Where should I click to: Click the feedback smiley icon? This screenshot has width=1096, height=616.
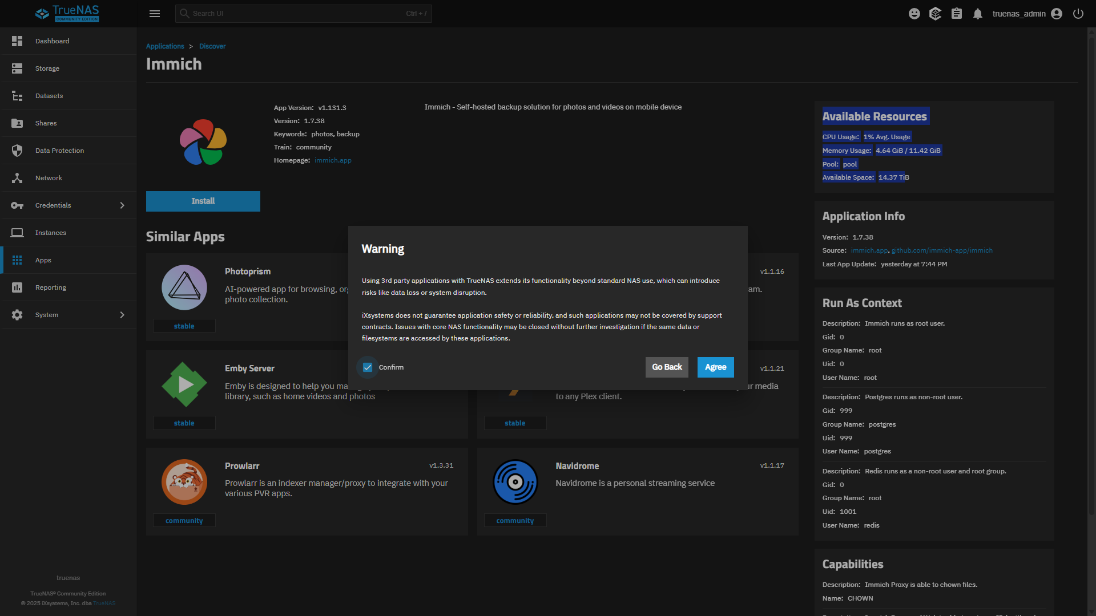point(914,14)
